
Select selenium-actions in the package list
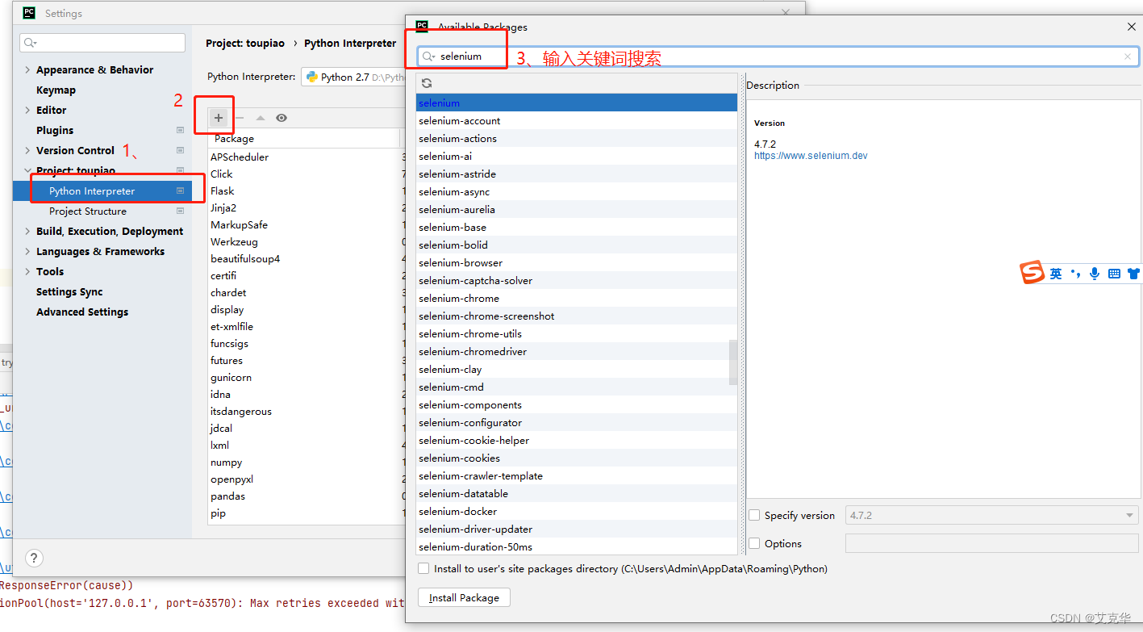point(577,139)
